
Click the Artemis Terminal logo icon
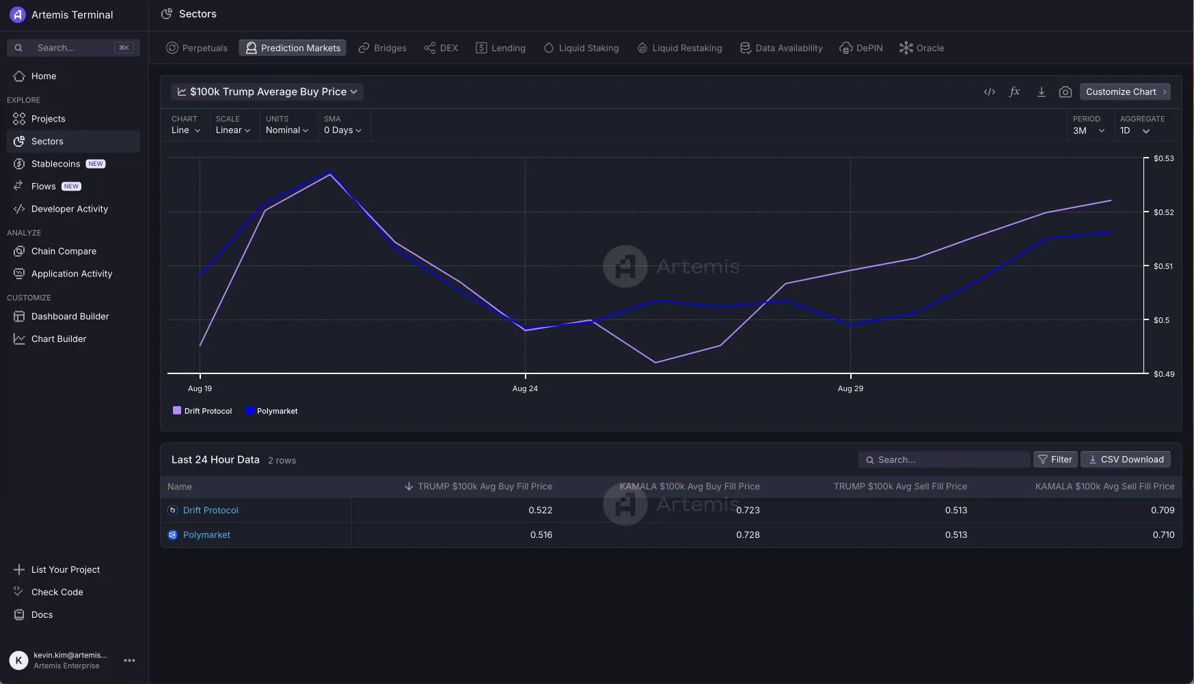(18, 14)
